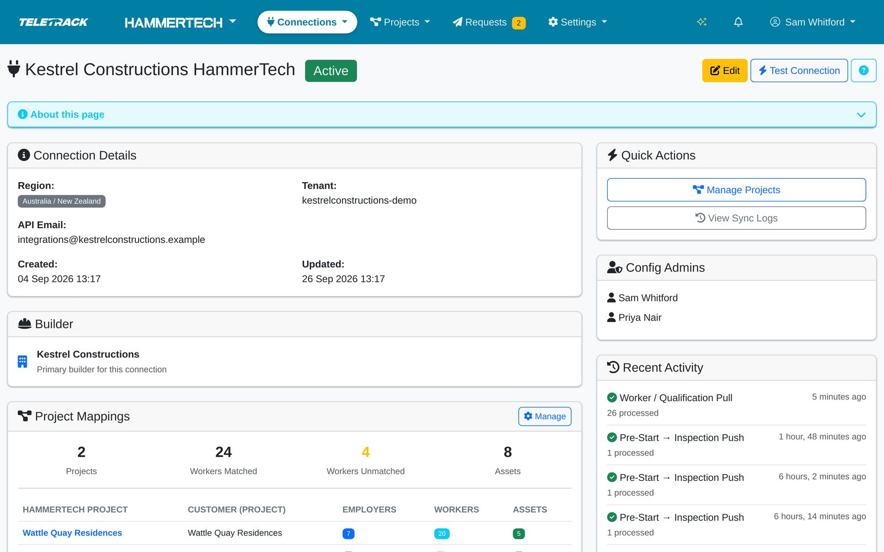Click the Edit button
Screen dimensions: 884x552
coord(725,71)
